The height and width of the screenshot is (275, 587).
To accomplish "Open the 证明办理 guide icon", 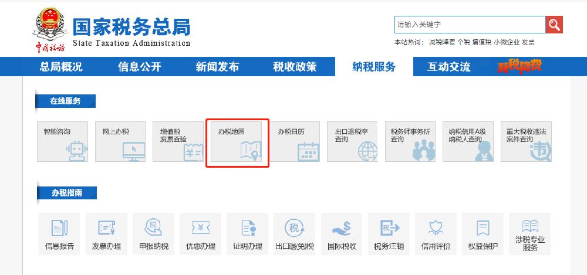I will [248, 234].
